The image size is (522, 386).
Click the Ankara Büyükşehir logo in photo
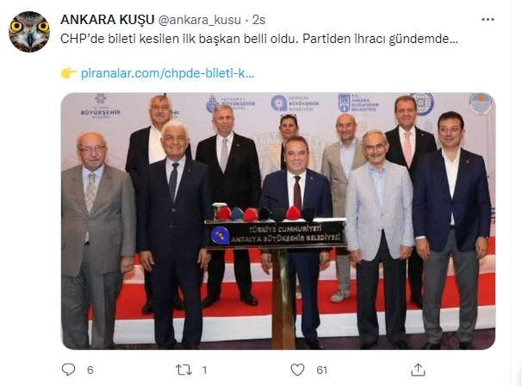pyautogui.click(x=358, y=103)
